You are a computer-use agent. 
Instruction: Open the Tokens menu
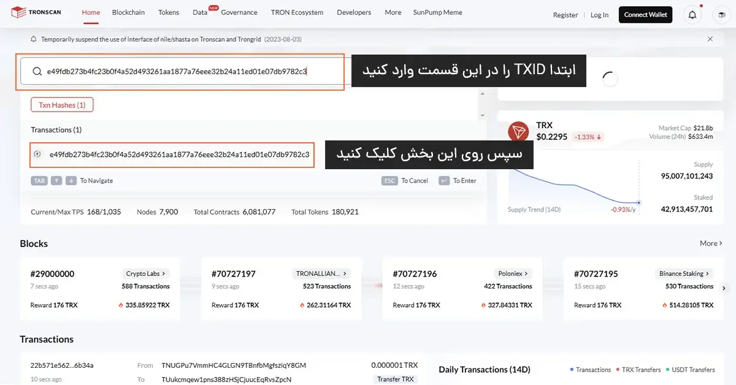(169, 12)
